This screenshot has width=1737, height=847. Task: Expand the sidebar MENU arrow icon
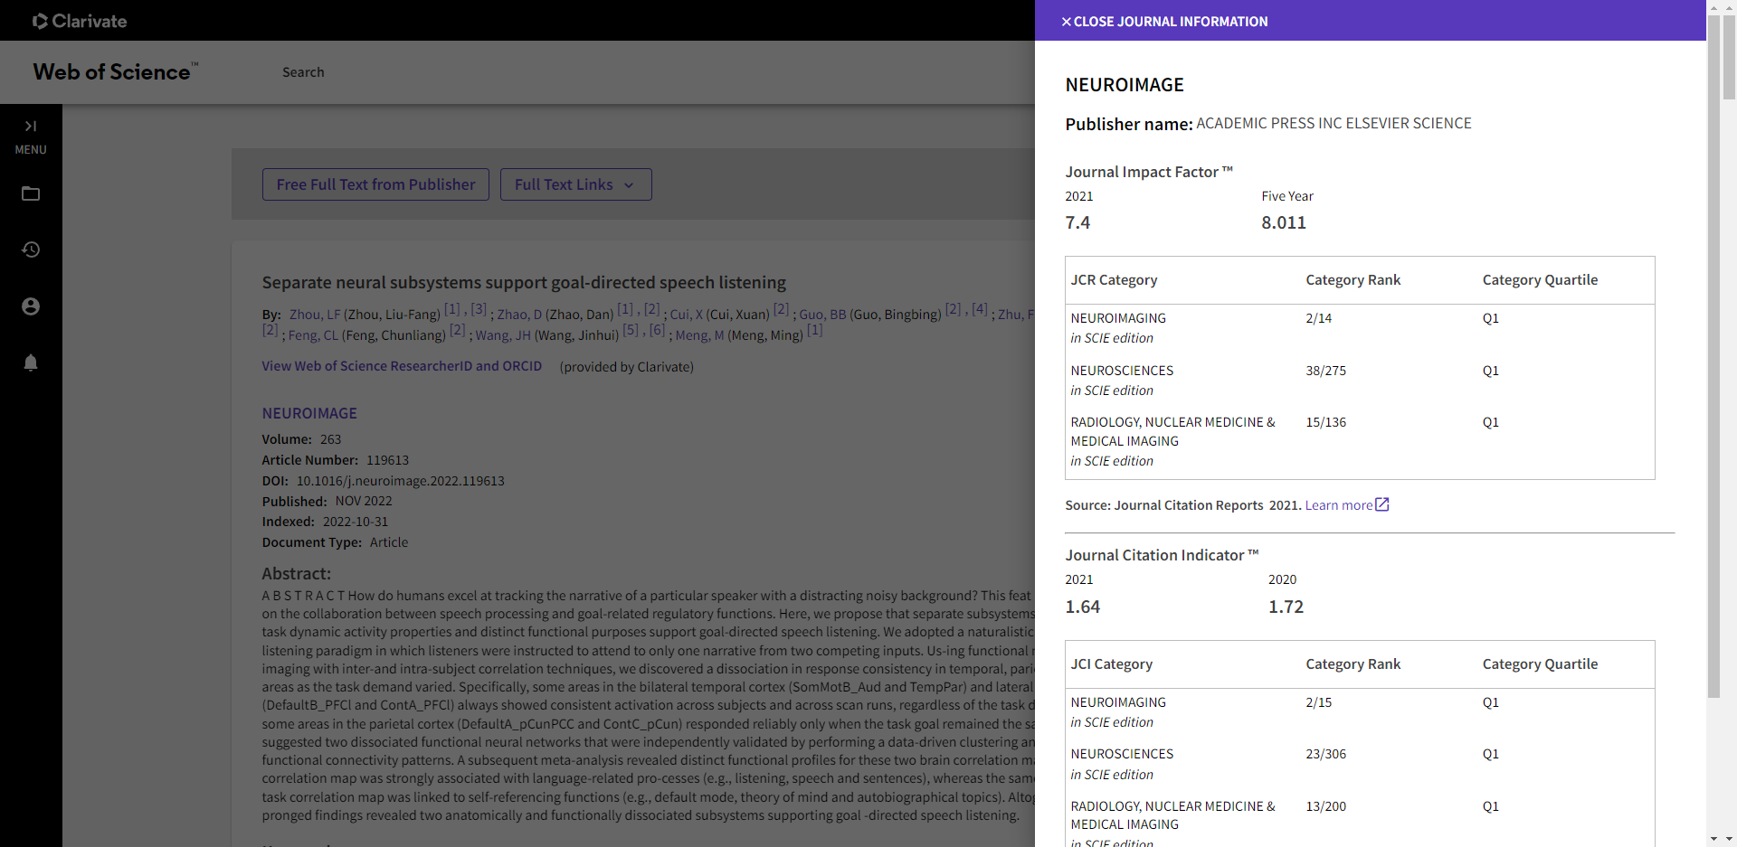(31, 127)
